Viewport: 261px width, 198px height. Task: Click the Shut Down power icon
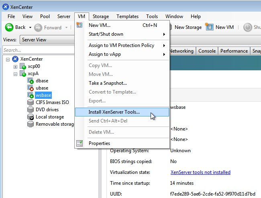[x=247, y=27]
